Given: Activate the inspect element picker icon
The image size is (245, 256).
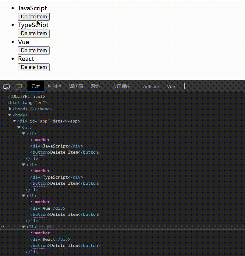Looking at the screenshot, I should point(6,87).
